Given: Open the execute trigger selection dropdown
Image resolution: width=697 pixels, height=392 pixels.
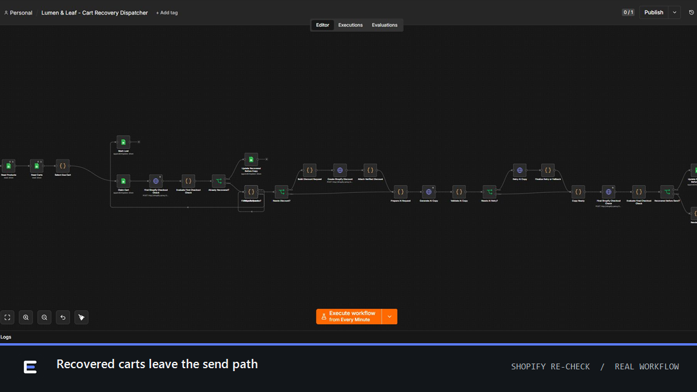Looking at the screenshot, I should (390, 317).
